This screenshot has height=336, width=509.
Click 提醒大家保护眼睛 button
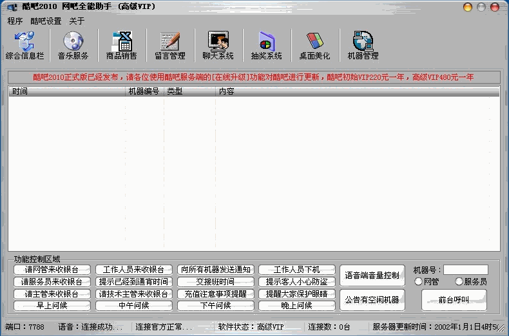296,294
